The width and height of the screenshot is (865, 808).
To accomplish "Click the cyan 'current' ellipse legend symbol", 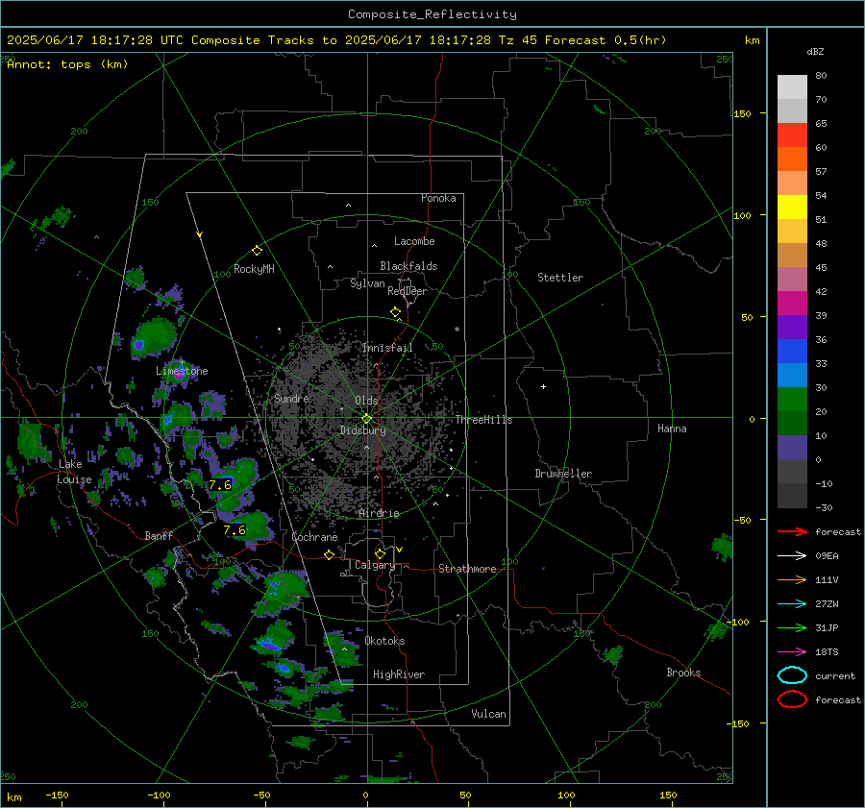I will click(x=792, y=675).
